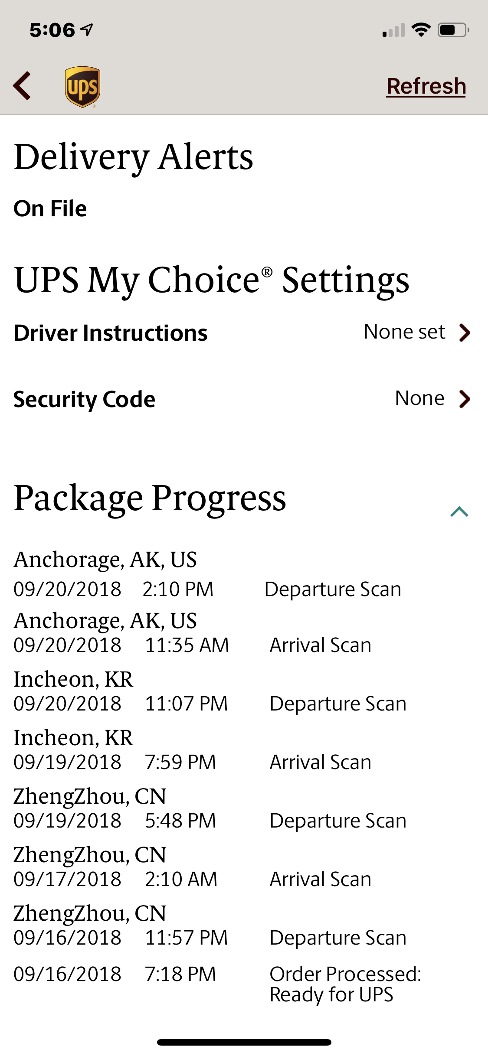488x1056 pixels.
Task: Tap the Driver Instructions label
Action: pyautogui.click(x=111, y=333)
